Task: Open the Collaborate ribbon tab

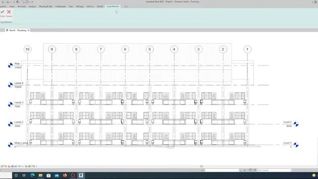Action: tap(61, 6)
